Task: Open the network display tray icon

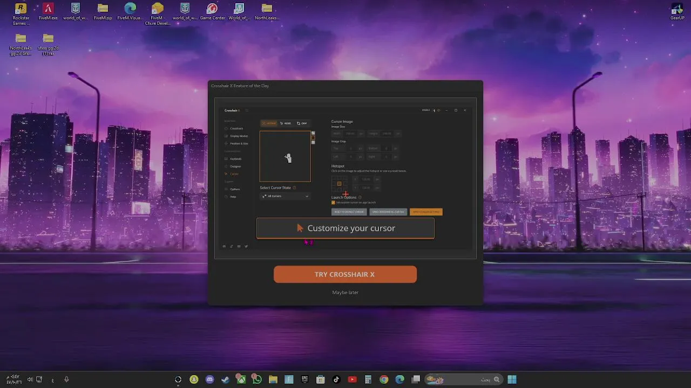Action: [x=39, y=379]
